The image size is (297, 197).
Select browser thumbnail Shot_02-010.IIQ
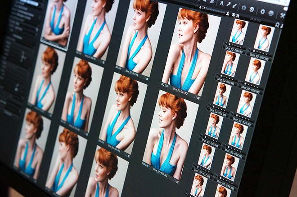click(230, 64)
